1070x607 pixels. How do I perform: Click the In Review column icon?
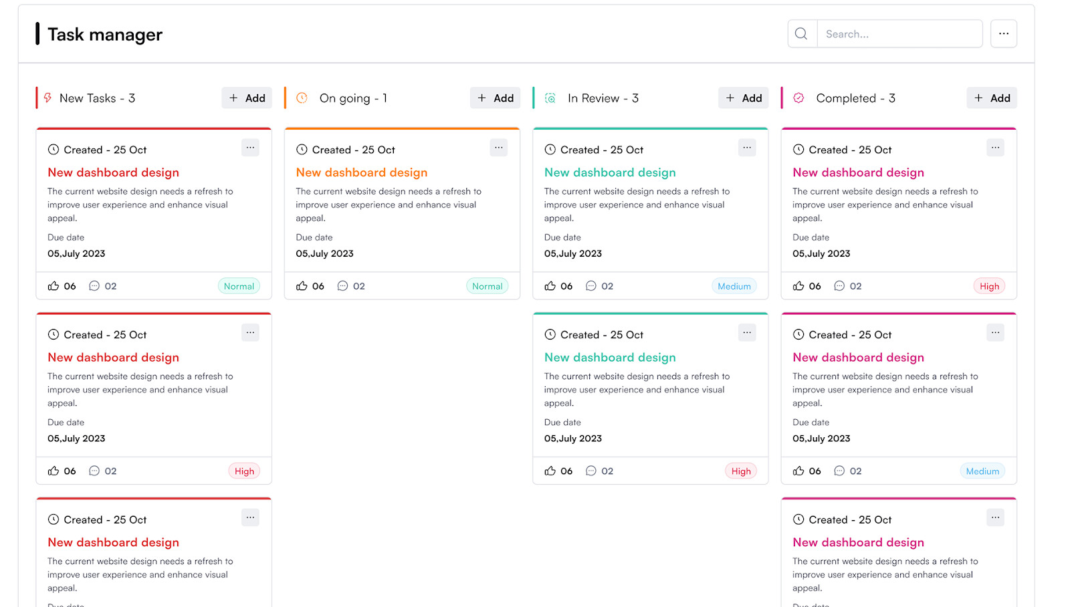[550, 98]
